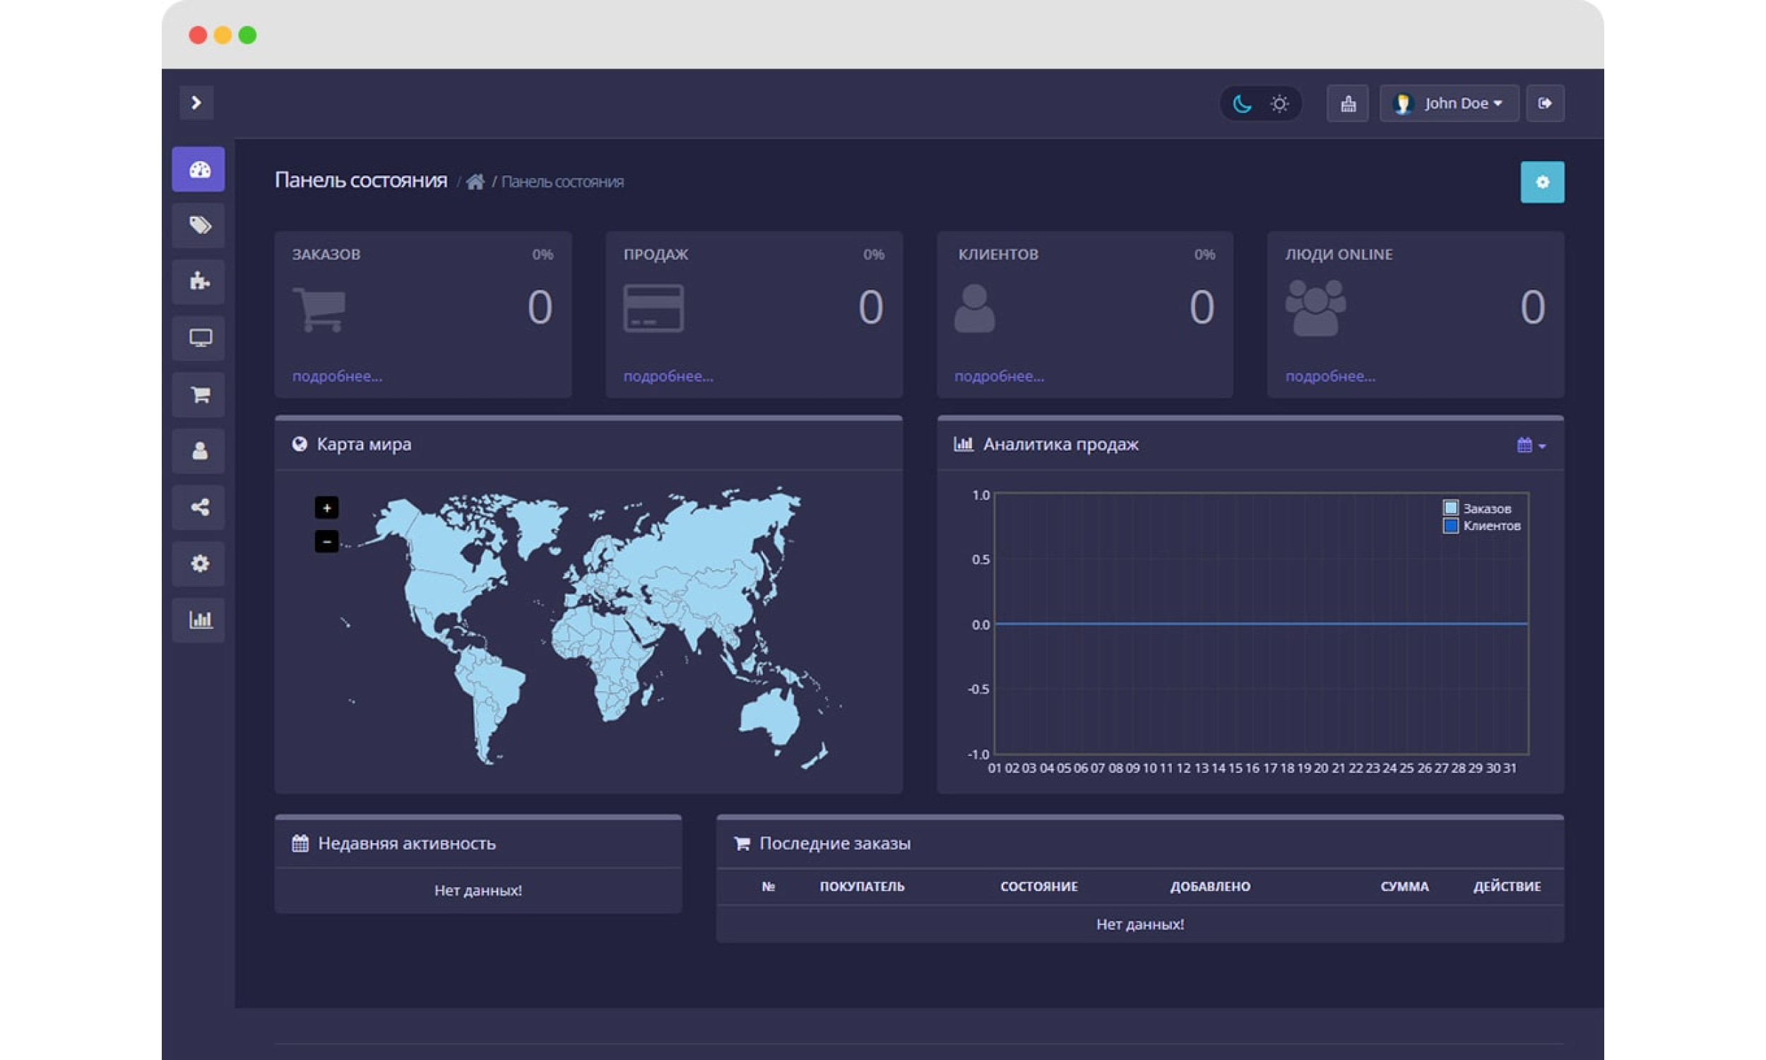Viewport: 1766px width, 1060px height.
Task: Open the Catalog tags sidebar icon
Action: click(198, 225)
